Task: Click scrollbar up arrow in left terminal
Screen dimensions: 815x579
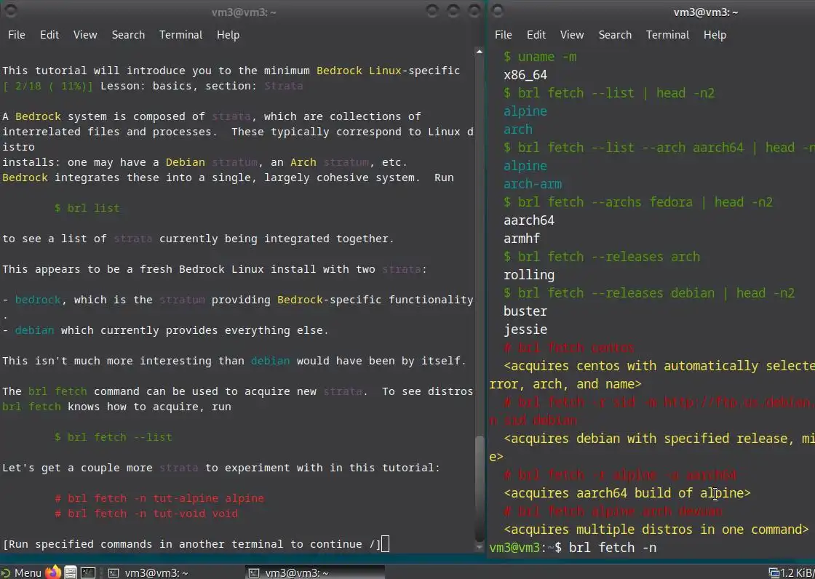Action: 479,52
